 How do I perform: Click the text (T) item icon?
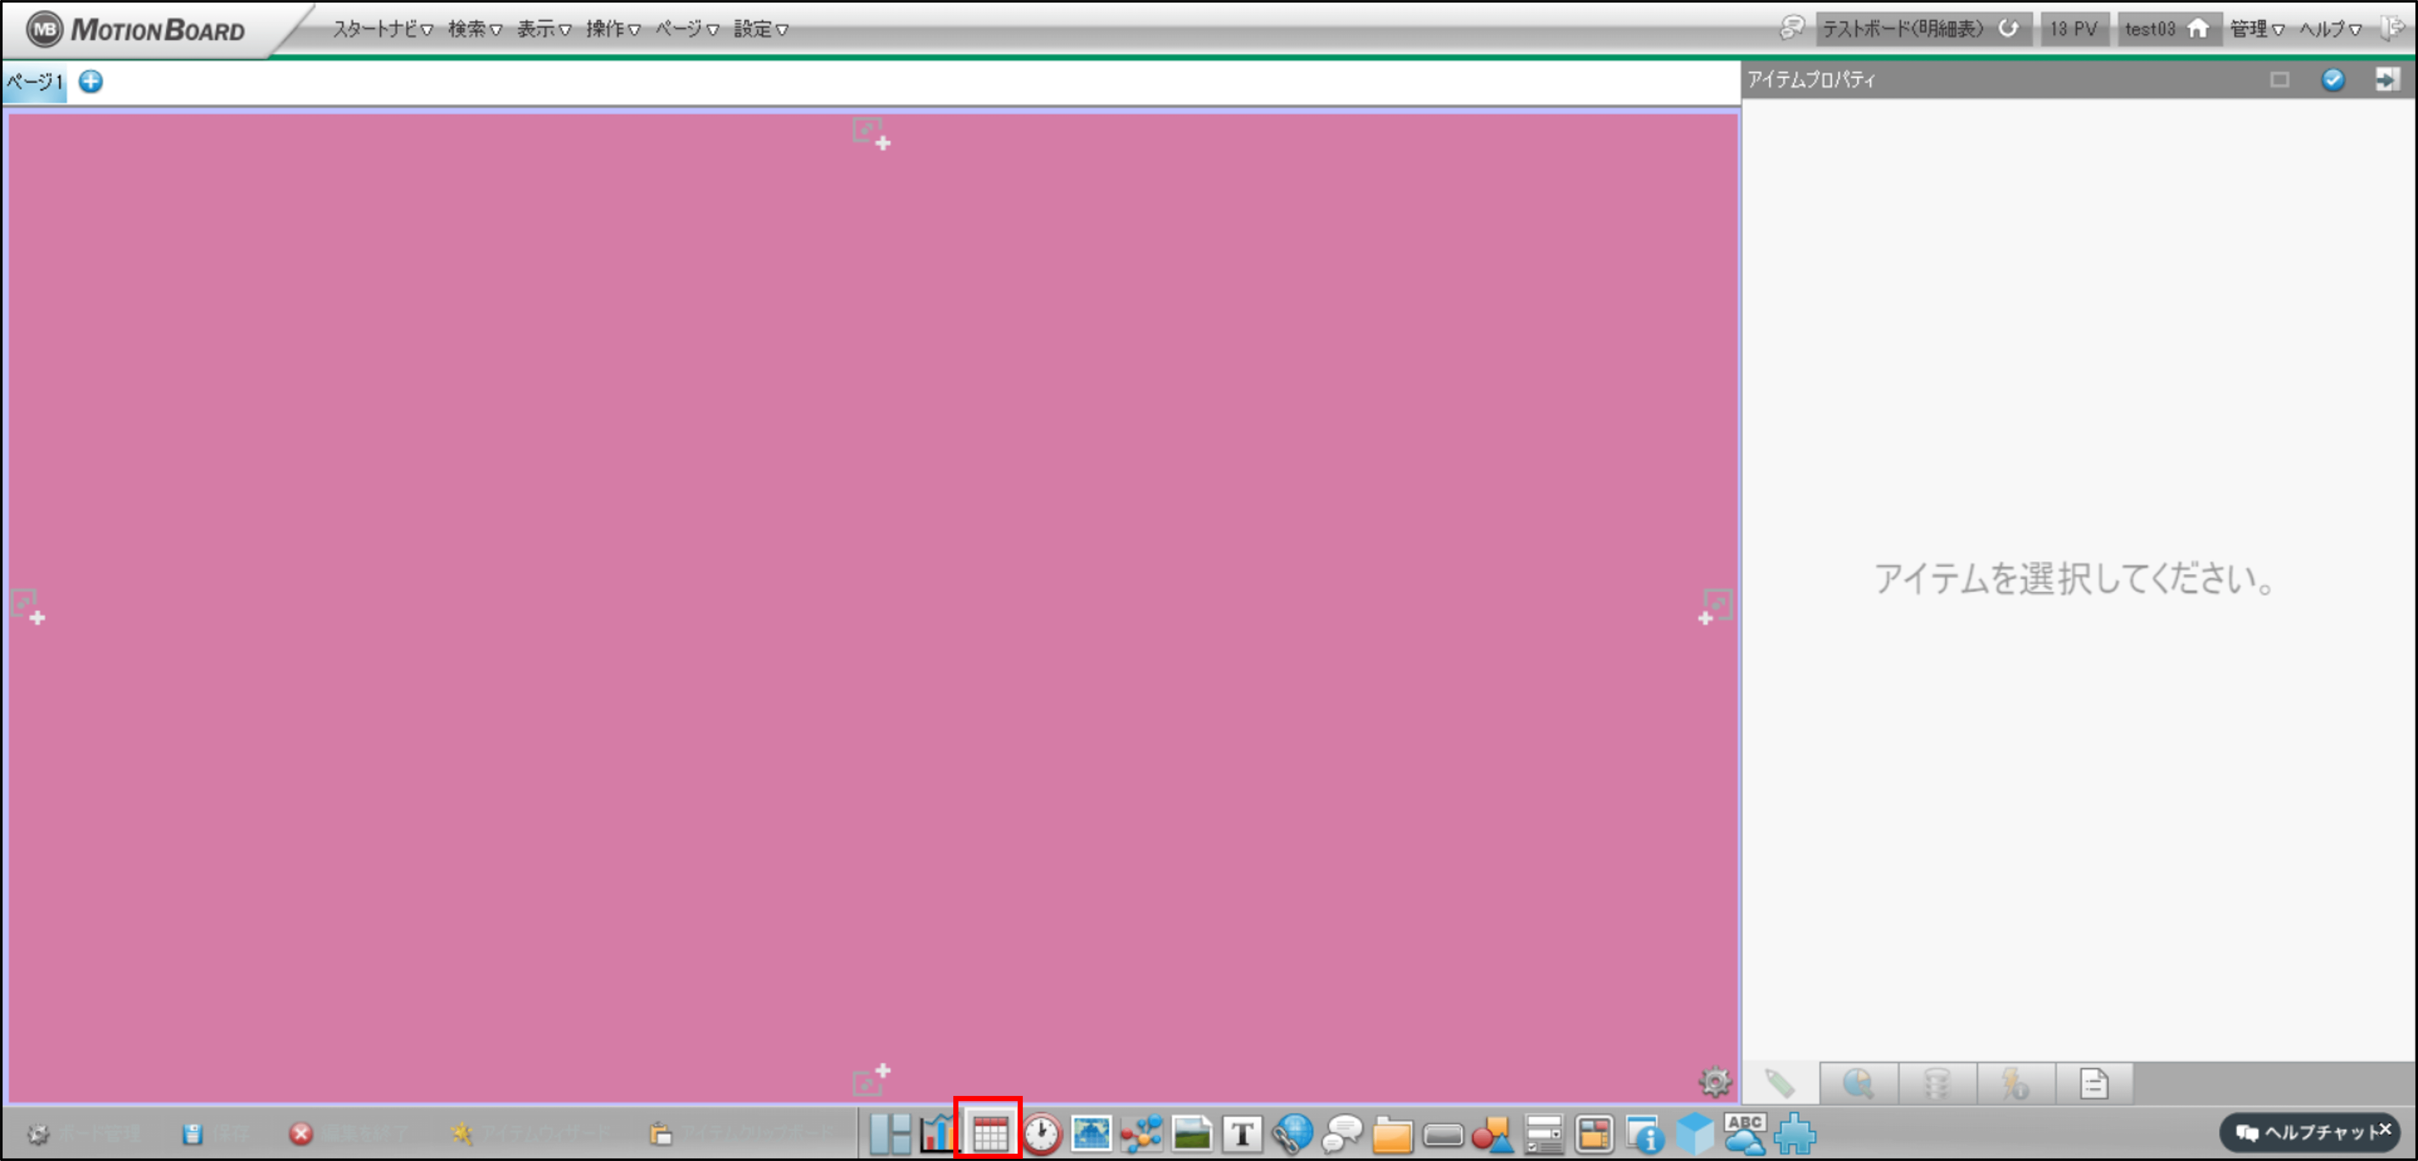point(1242,1134)
